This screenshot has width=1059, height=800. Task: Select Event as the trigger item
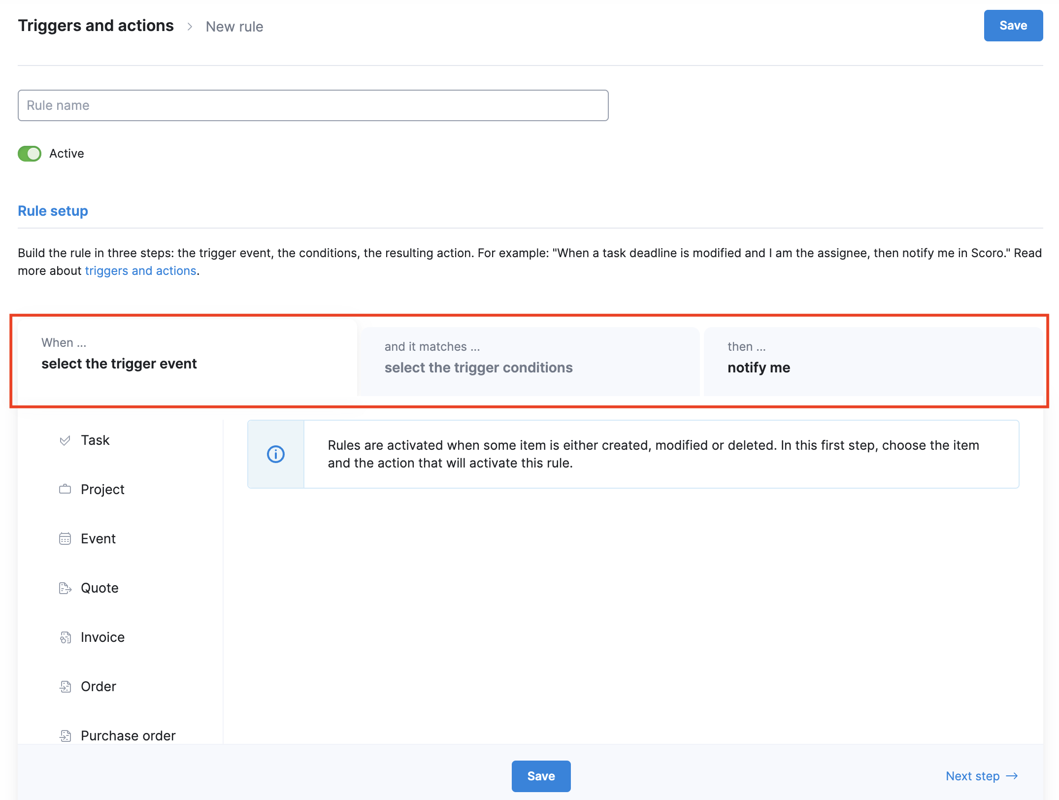98,539
